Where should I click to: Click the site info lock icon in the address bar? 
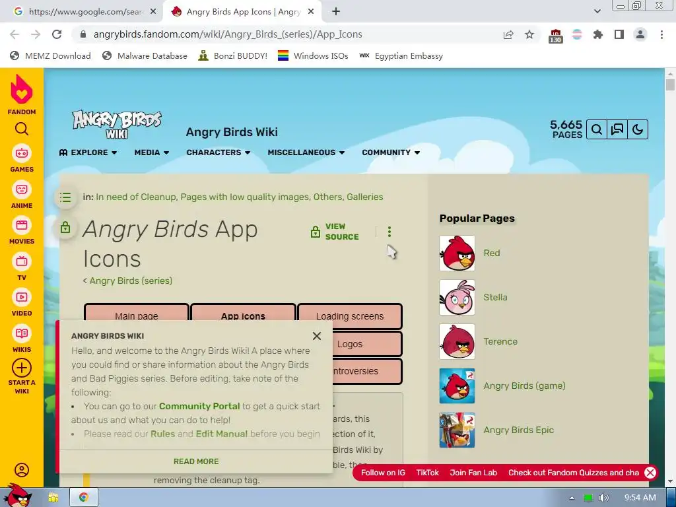click(x=83, y=34)
